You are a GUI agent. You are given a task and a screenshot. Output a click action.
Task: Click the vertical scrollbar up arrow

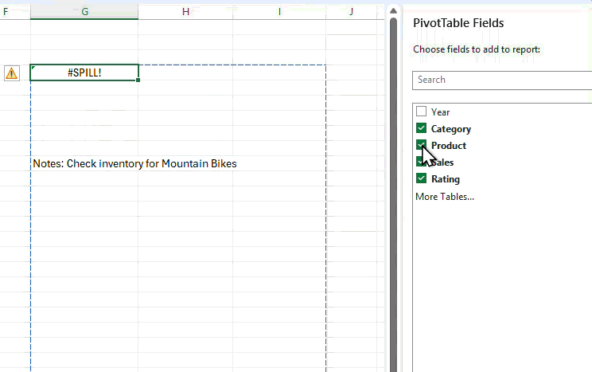click(393, 11)
